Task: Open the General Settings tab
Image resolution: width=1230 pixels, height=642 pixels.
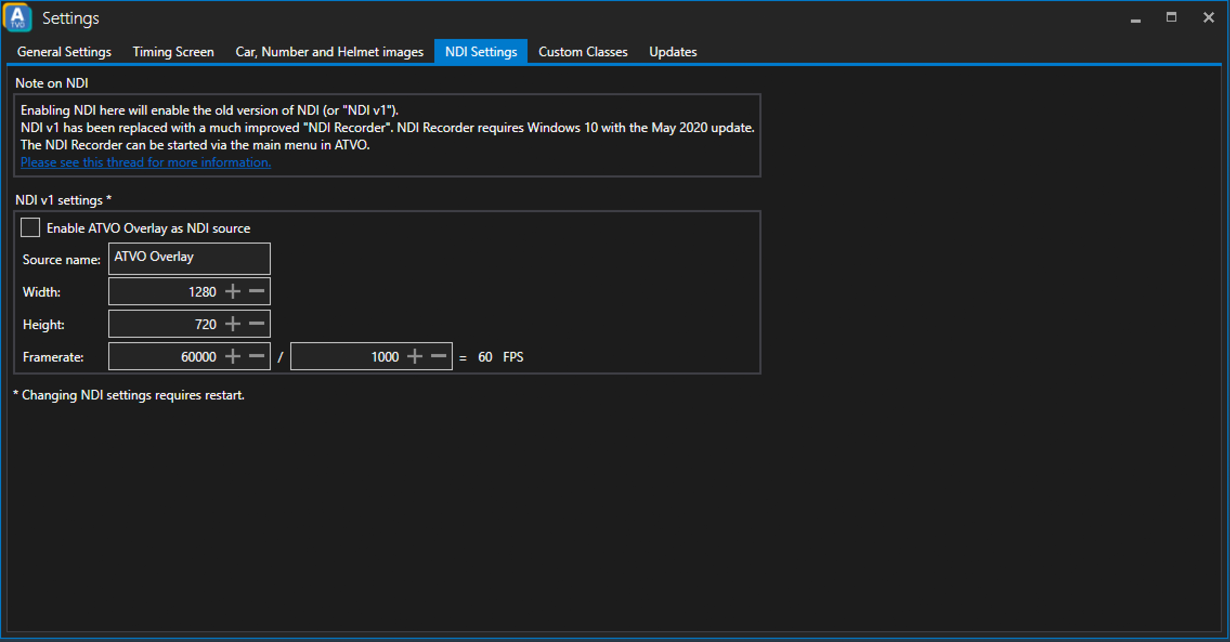Action: coord(64,52)
